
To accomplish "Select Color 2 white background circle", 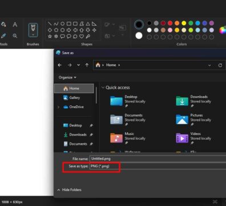I will point(139,35).
